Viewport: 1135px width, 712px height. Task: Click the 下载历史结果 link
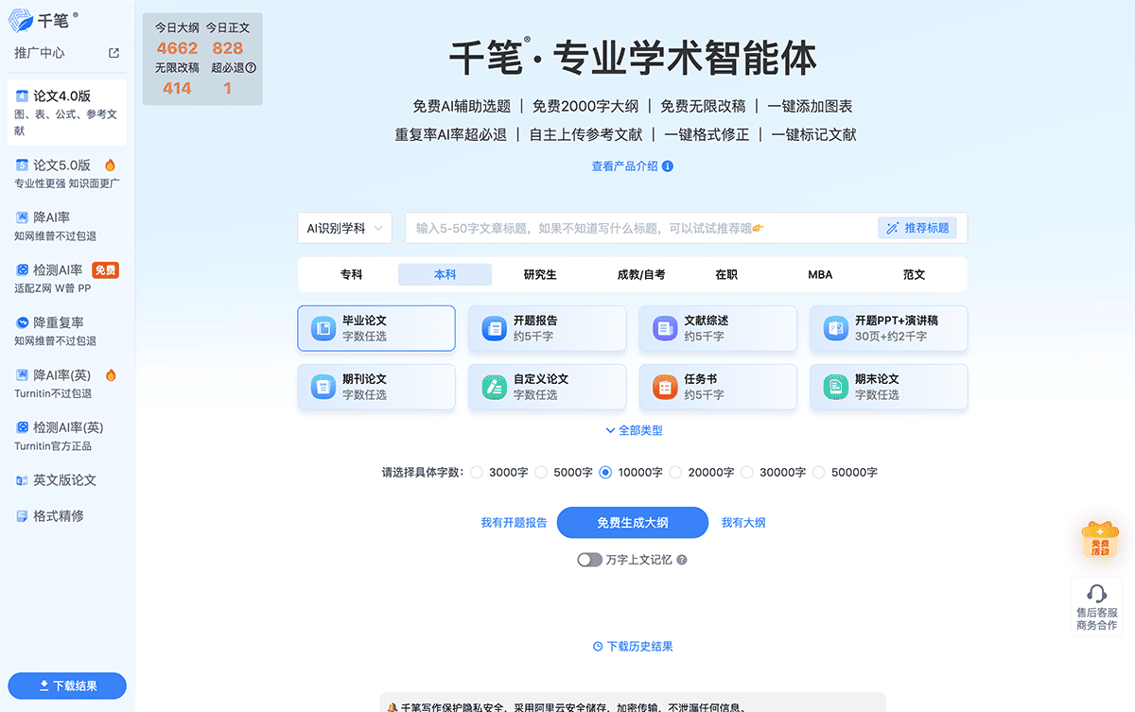coord(633,647)
